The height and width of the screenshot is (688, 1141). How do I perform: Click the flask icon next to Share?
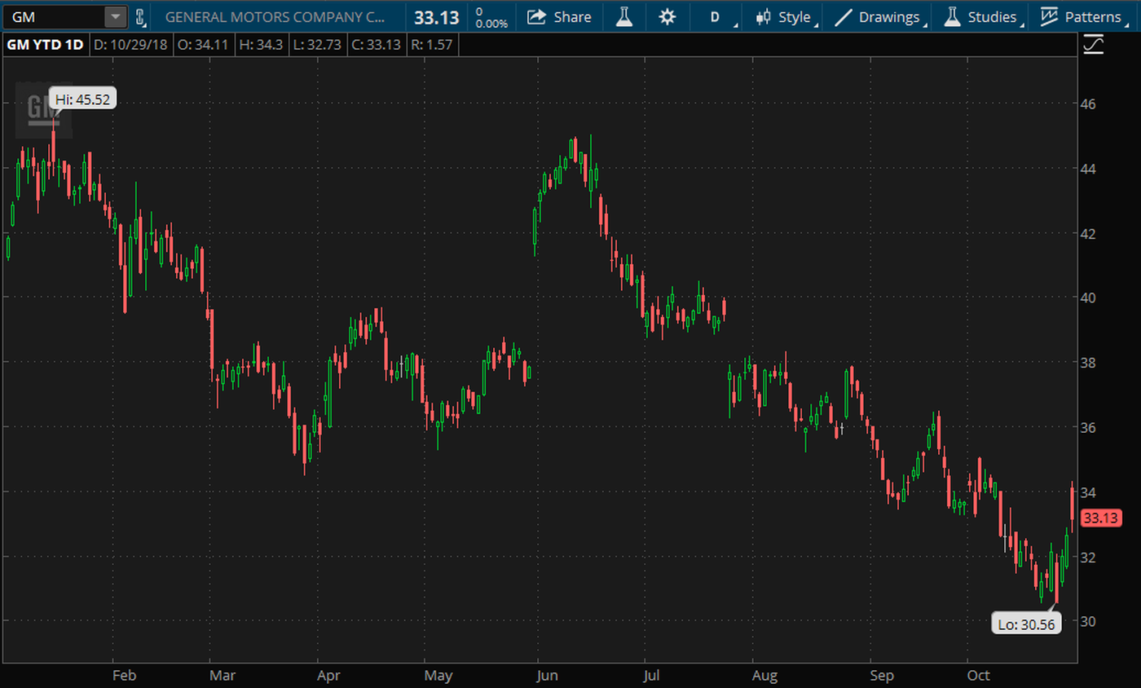[624, 16]
